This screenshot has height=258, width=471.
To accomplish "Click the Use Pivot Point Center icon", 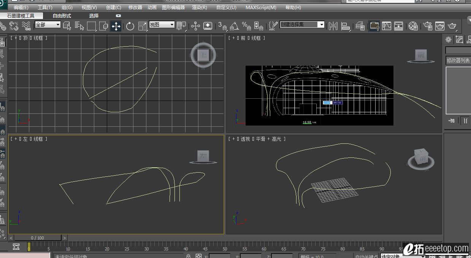I will pos(181,26).
